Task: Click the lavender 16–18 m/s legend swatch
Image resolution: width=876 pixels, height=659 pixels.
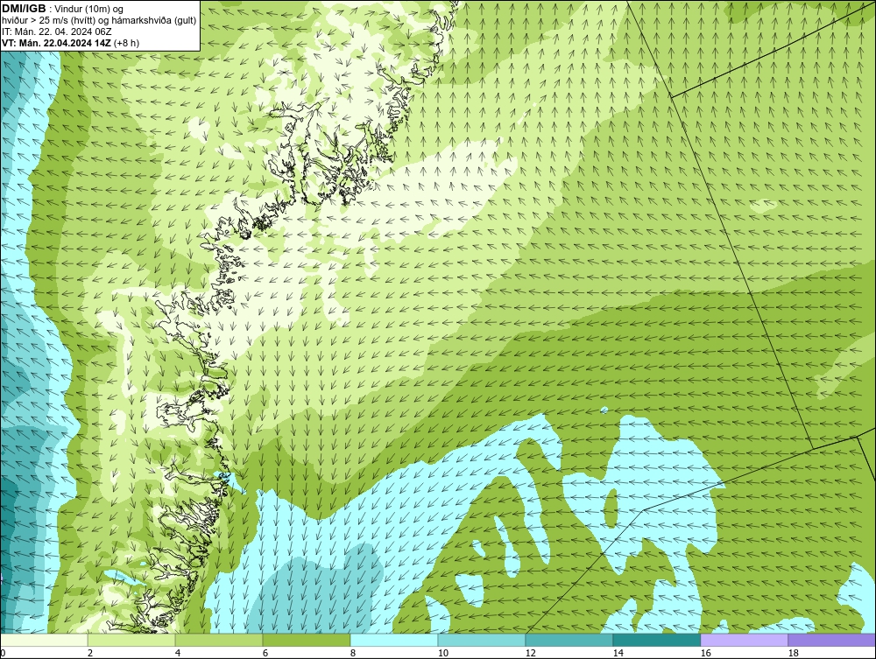Action: tap(744, 640)
